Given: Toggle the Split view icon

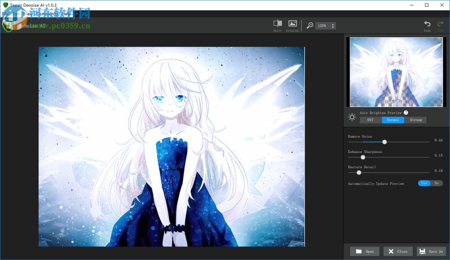Looking at the screenshot, I should pyautogui.click(x=278, y=23).
